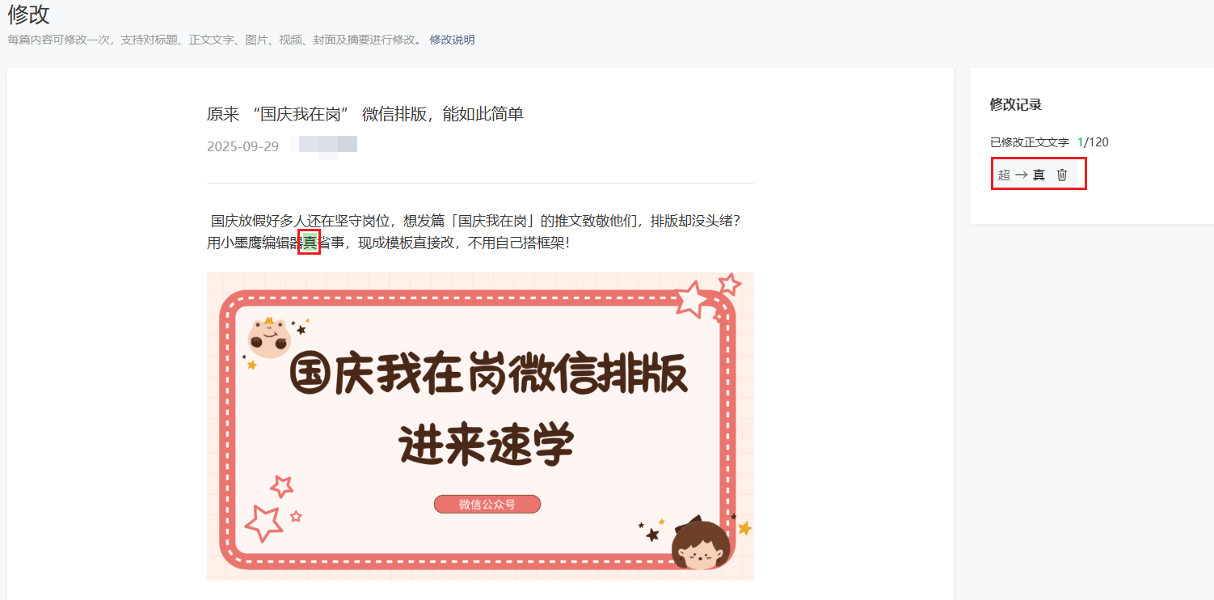Click the arrow icon between 超 and 真
The width and height of the screenshot is (1214, 600).
1022,175
